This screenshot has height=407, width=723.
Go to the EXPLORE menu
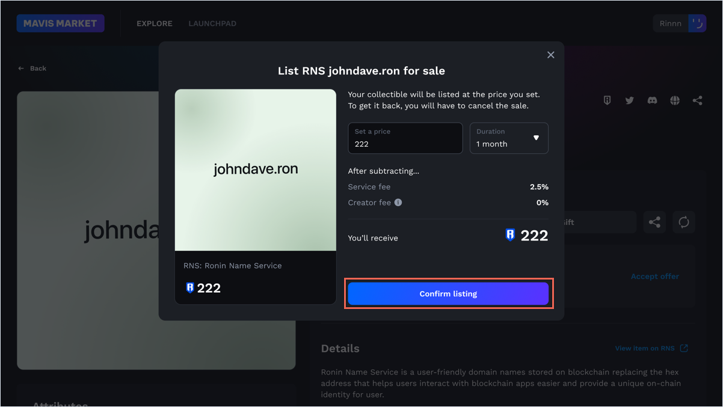tap(155, 23)
